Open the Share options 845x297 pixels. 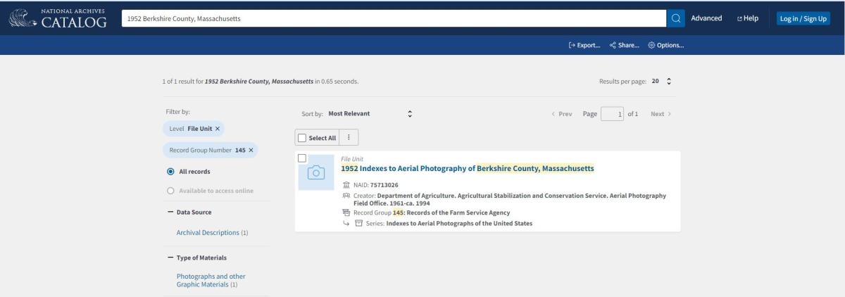point(624,45)
